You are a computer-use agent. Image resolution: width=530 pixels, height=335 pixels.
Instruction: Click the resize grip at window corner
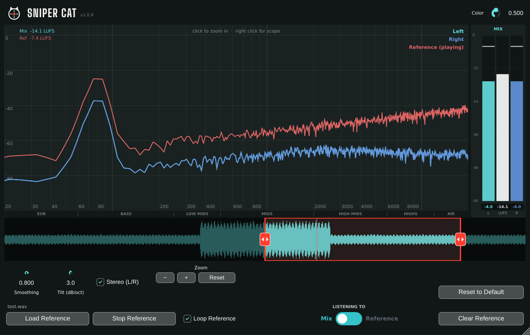(x=526, y=331)
